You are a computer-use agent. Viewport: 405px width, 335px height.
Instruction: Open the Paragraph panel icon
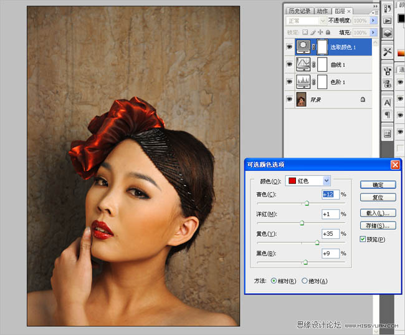coord(387,115)
